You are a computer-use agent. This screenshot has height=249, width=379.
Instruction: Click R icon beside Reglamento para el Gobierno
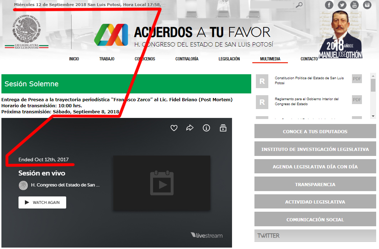tap(262, 102)
